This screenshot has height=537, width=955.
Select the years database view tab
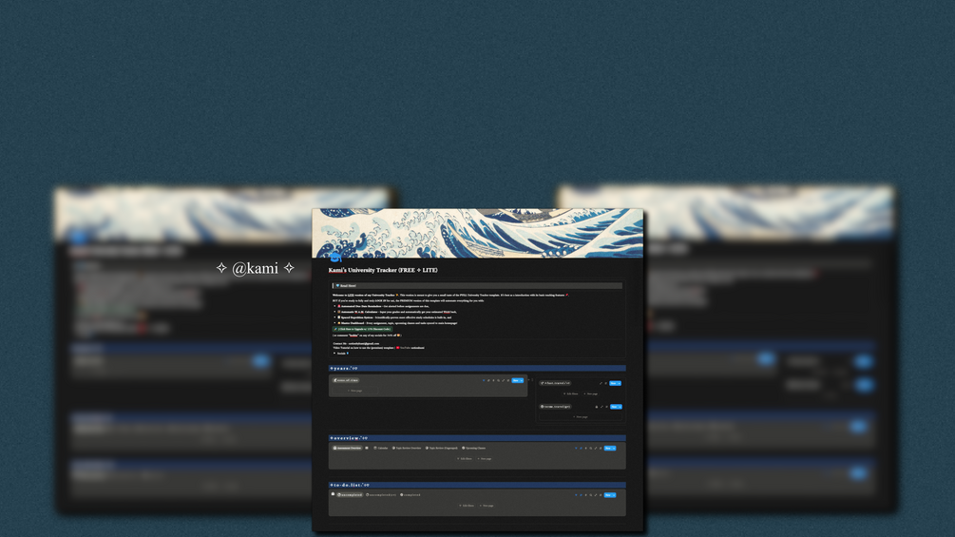click(345, 380)
